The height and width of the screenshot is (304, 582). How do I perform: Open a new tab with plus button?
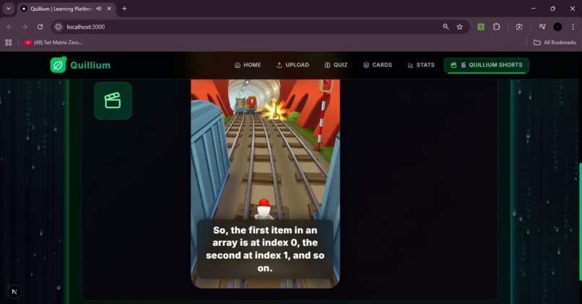[124, 9]
